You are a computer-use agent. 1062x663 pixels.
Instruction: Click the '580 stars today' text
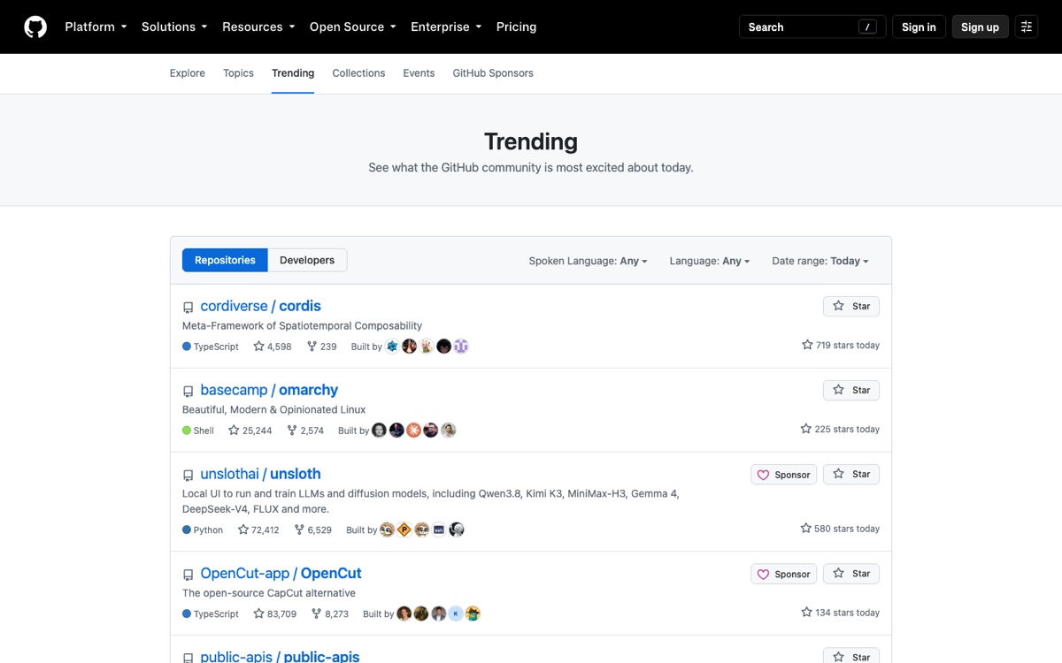pos(840,529)
